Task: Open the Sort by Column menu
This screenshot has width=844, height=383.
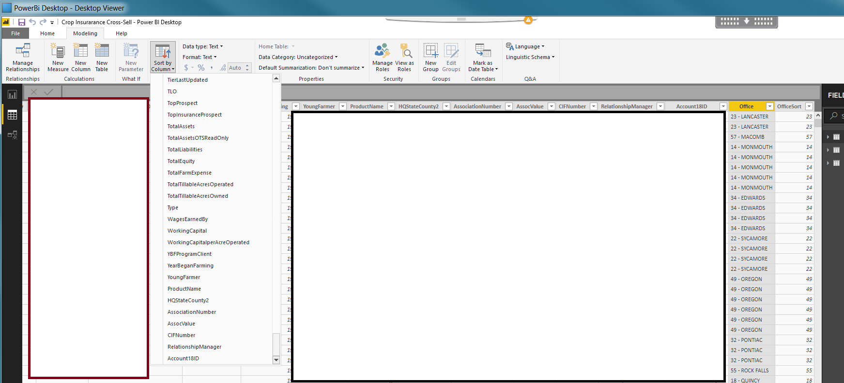Action: pos(163,58)
